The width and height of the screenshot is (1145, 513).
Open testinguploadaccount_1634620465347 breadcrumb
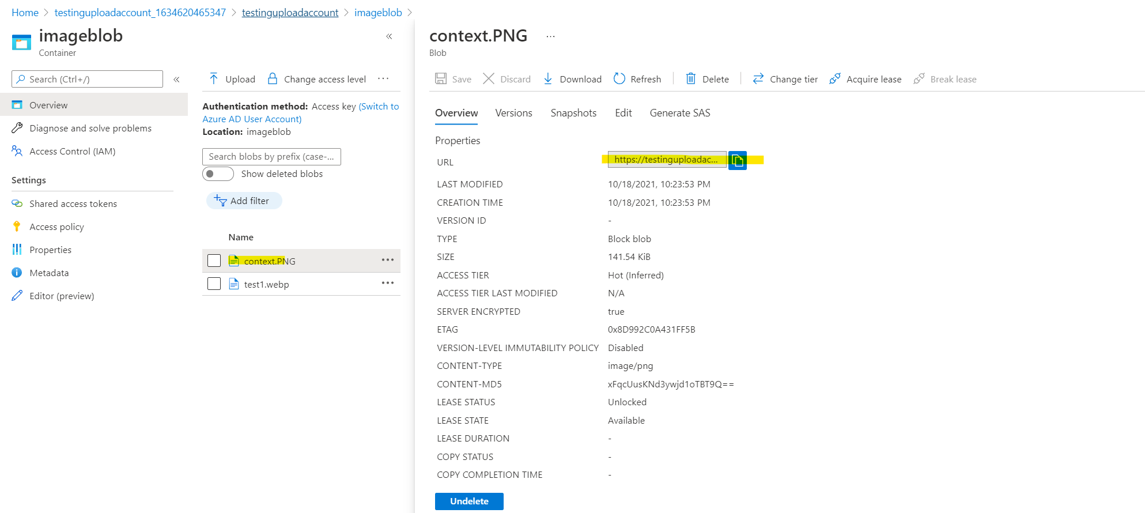[x=140, y=13]
